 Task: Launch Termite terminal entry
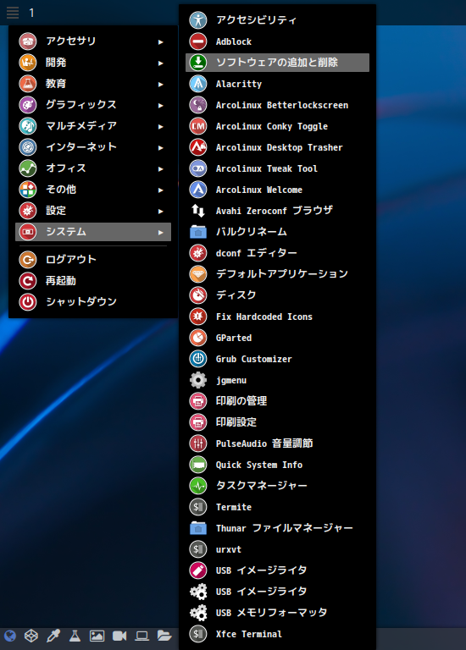277,507
